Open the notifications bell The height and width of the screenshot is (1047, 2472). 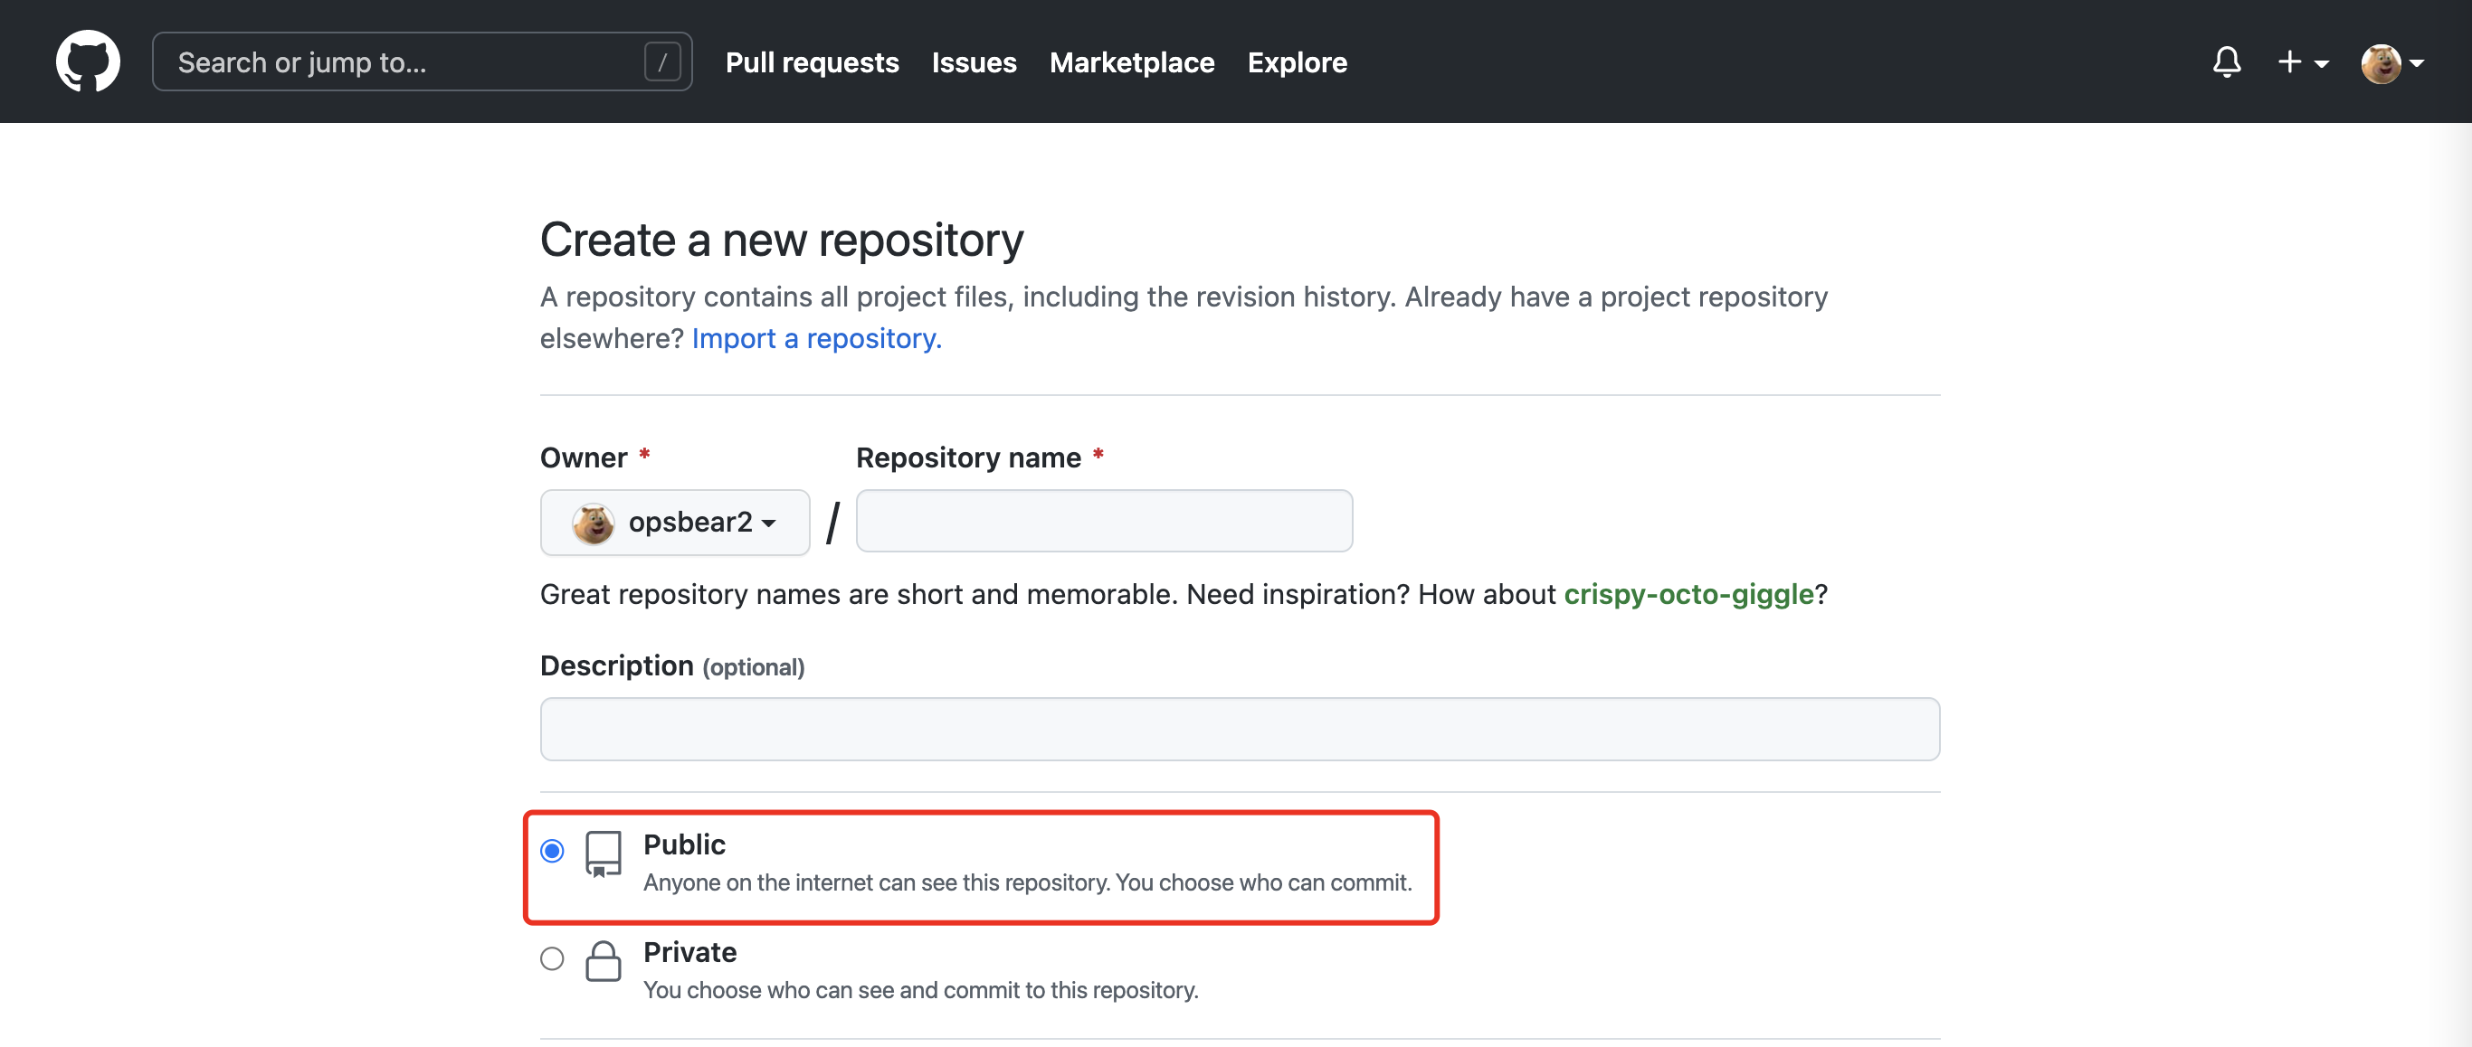2226,62
